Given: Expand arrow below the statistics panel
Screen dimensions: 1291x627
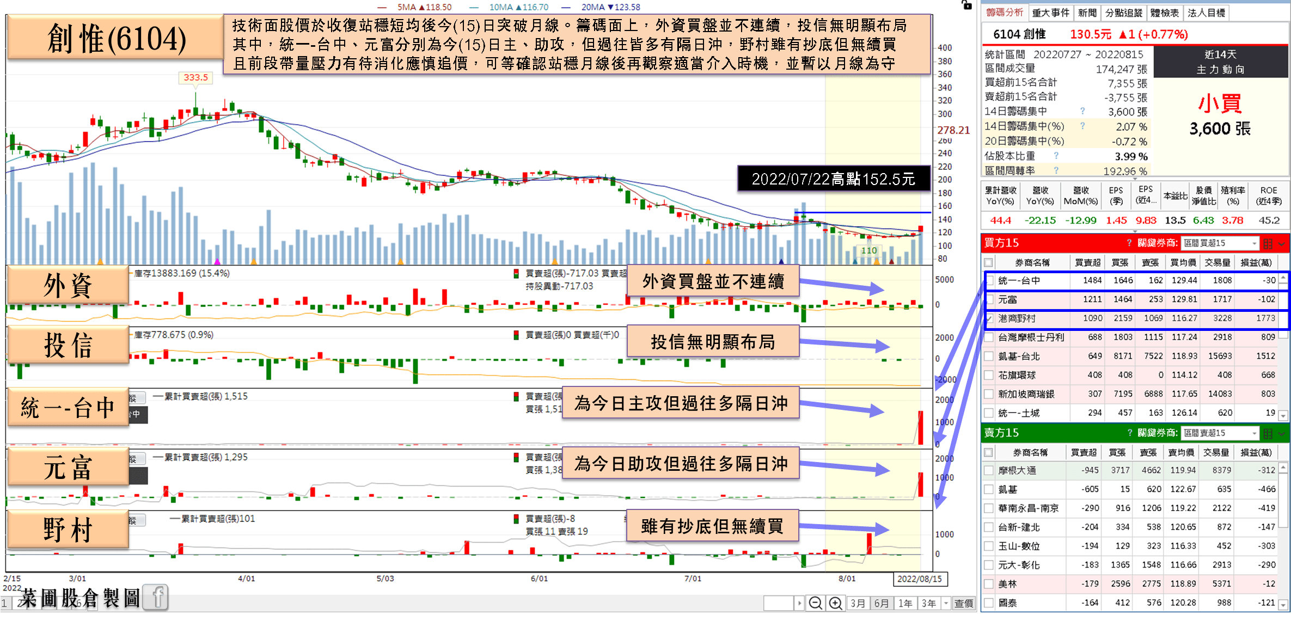Looking at the screenshot, I should point(1135,179).
